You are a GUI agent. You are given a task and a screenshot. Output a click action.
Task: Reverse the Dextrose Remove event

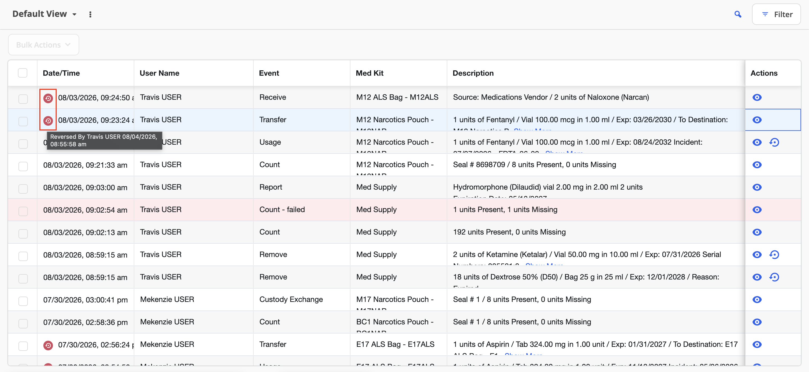(774, 277)
